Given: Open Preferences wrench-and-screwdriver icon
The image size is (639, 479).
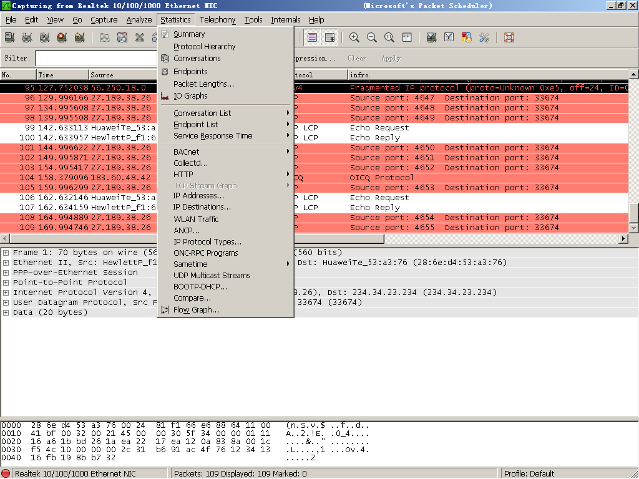Looking at the screenshot, I should (x=484, y=37).
